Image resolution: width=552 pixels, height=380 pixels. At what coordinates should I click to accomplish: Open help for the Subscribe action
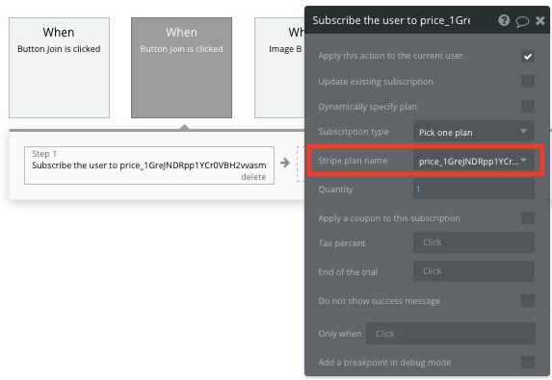coord(504,20)
